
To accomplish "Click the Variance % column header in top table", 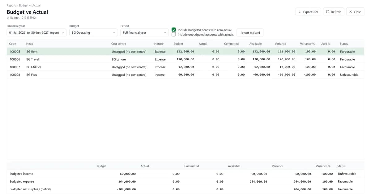I will (307, 44).
